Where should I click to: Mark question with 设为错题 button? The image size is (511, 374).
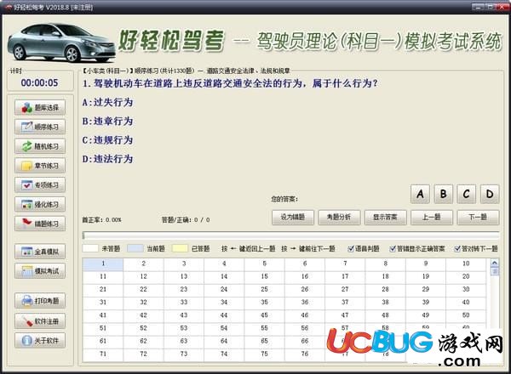click(293, 218)
